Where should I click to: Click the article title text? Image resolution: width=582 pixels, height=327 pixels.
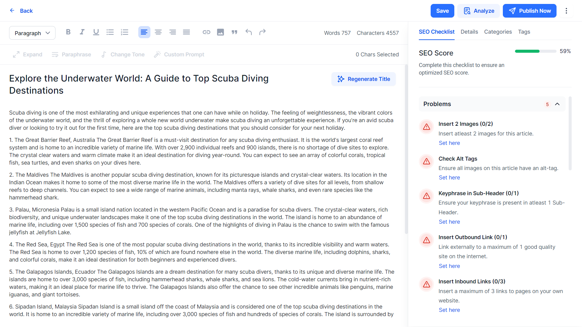click(139, 85)
